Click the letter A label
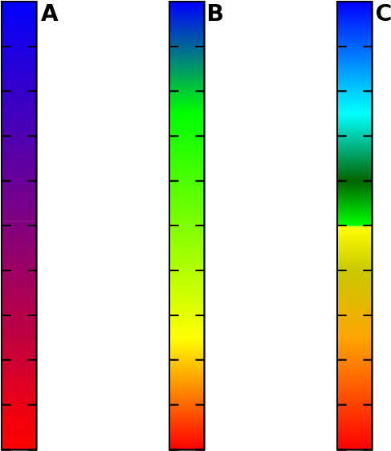Screen dimensions: 391x451 click(50, 14)
